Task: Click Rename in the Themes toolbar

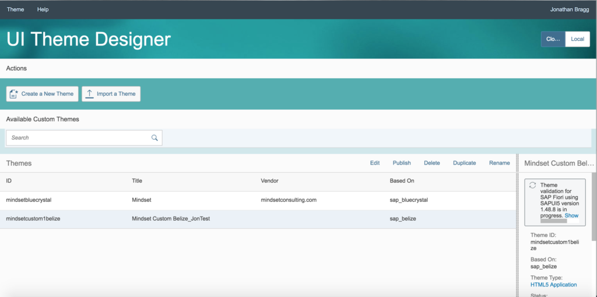Action: click(500, 163)
